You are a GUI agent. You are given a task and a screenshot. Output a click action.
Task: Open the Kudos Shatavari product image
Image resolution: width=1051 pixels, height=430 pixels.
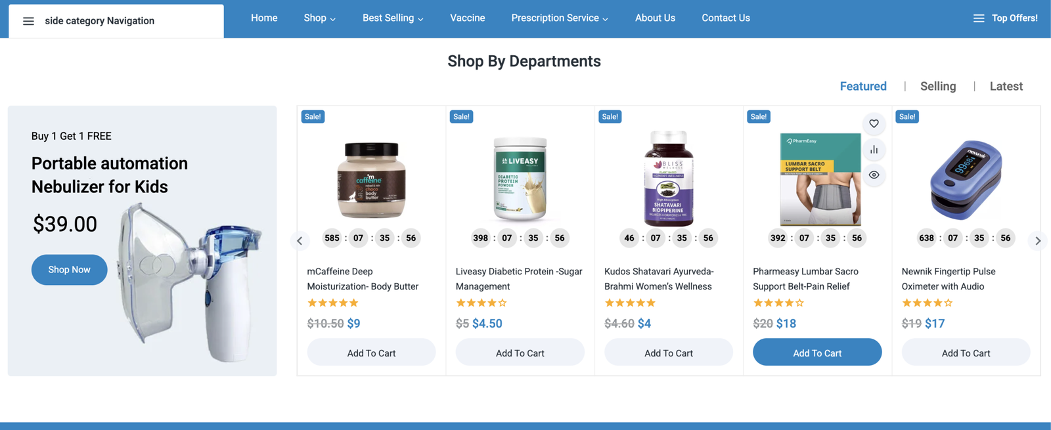pyautogui.click(x=669, y=179)
